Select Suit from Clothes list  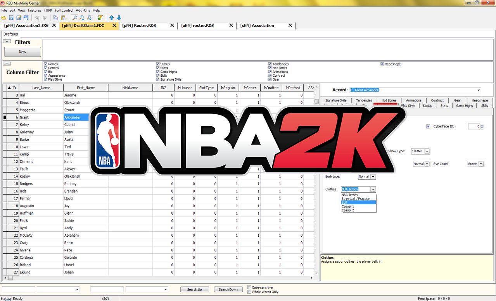click(358, 203)
